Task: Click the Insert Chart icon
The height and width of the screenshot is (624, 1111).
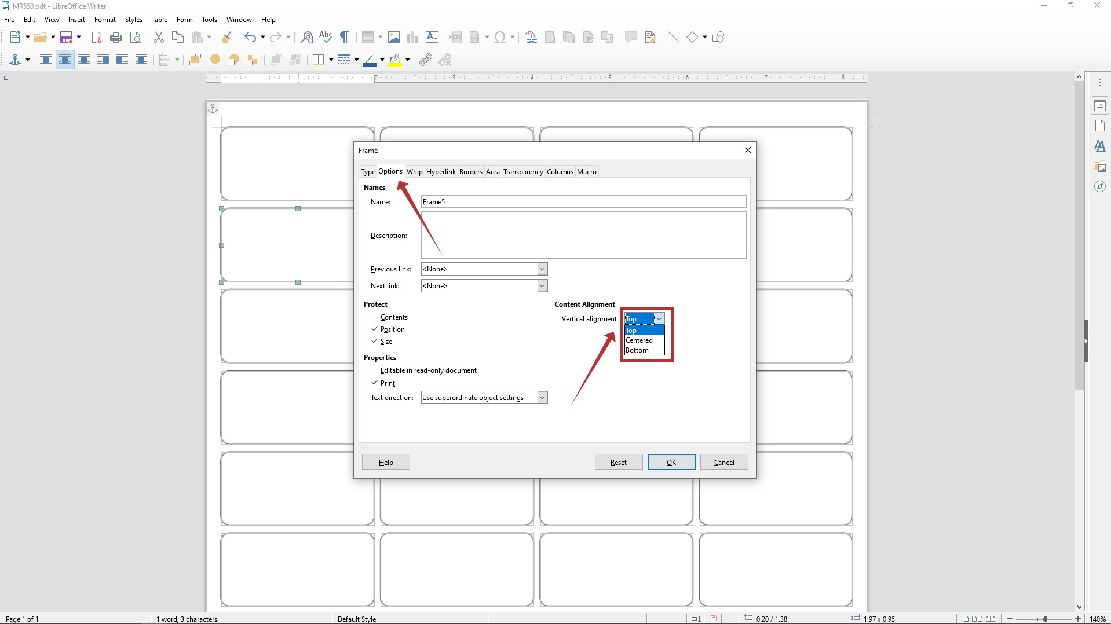Action: (412, 38)
